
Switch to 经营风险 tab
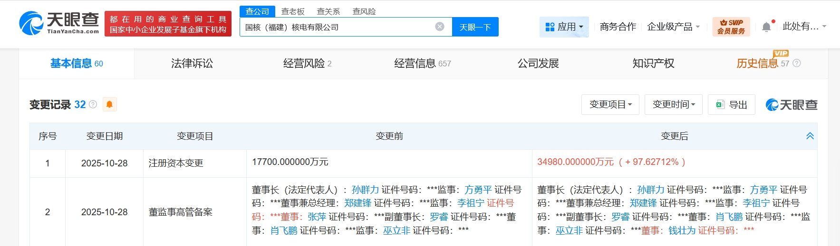[307, 63]
